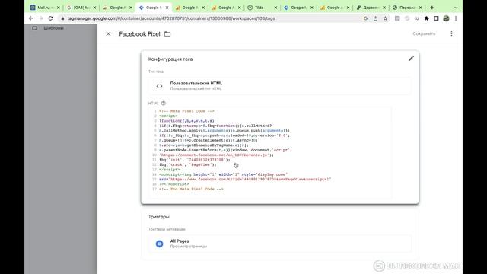The width and height of the screenshot is (487, 274).
Task: Click the translate page icon
Action: click(365, 18)
